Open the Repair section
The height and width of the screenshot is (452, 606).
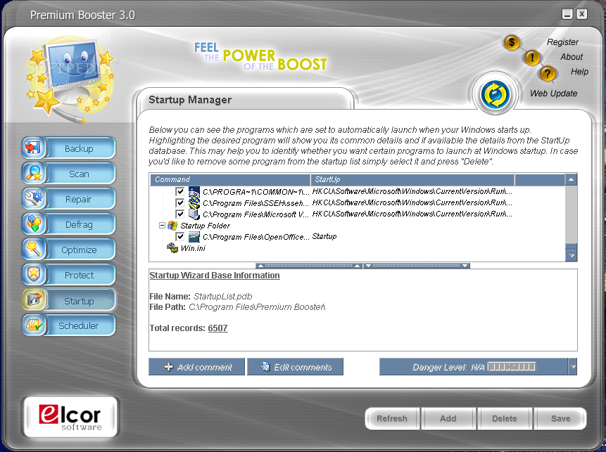click(x=79, y=199)
